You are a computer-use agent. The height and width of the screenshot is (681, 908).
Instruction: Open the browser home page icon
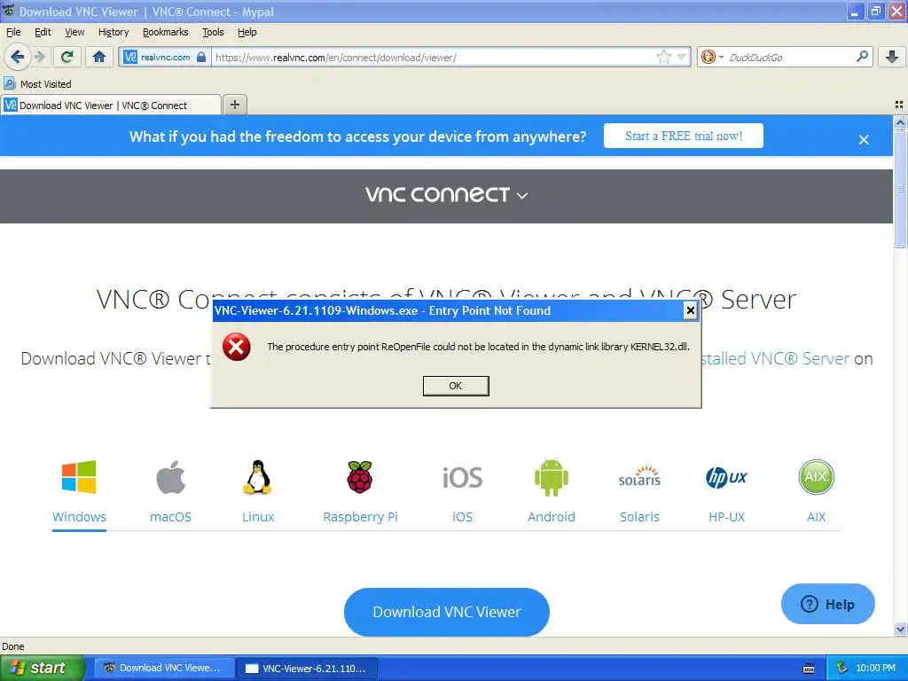point(99,57)
